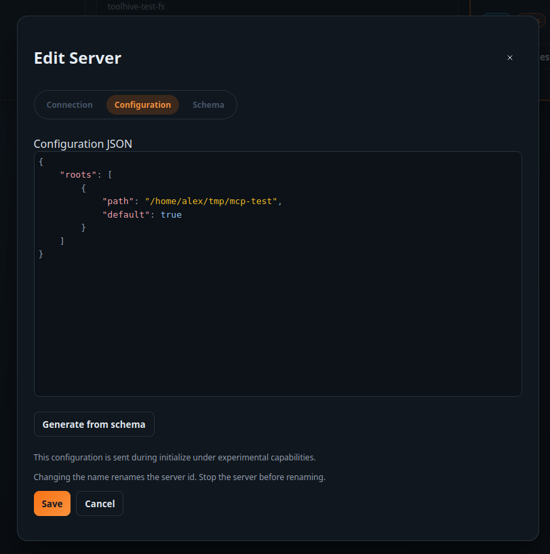Select the true boolean value

(x=171, y=214)
